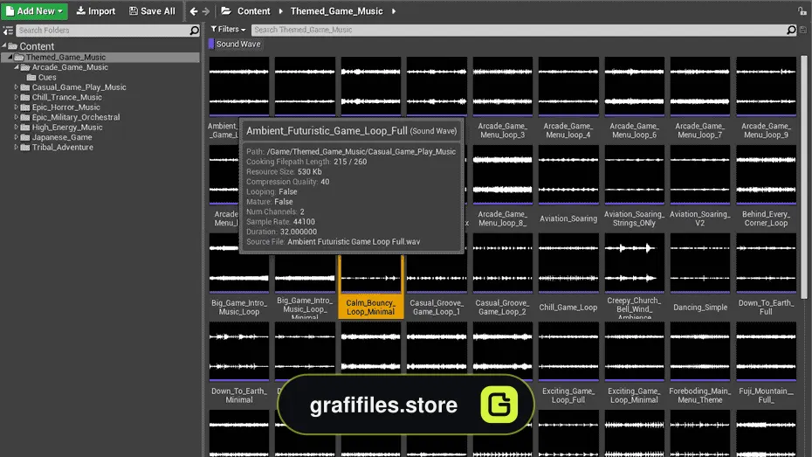812x457 pixels.
Task: Expand the Epic_Military_Orchestral folder arrow
Action: [17, 117]
